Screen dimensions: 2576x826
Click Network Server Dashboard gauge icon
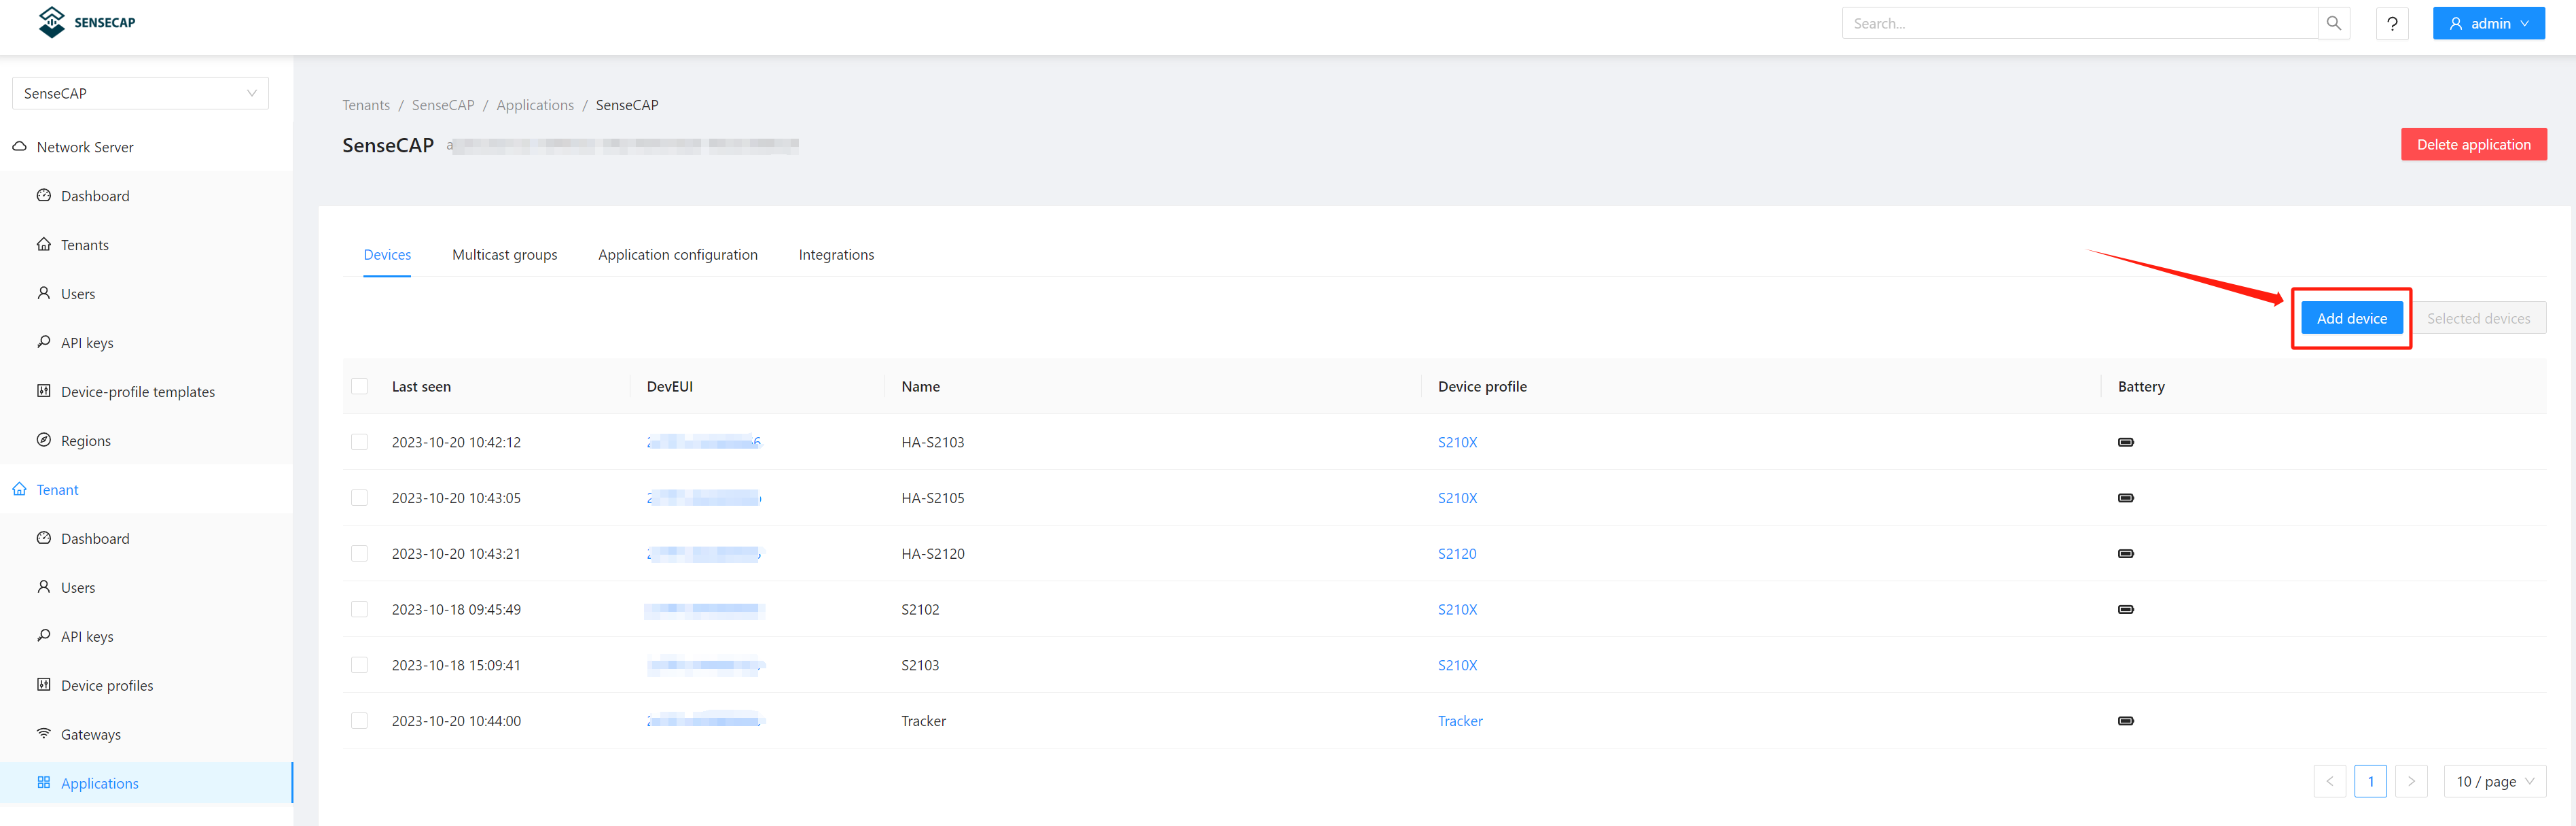44,195
